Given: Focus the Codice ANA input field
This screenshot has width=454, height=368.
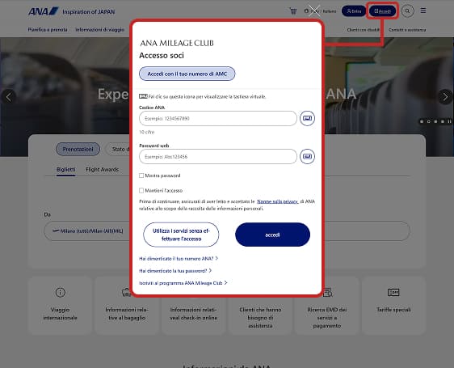Looking at the screenshot, I should (x=218, y=118).
